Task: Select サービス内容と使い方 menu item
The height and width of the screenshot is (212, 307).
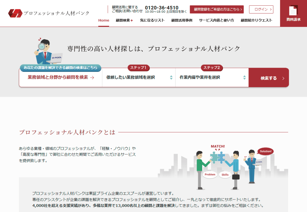Action: pyautogui.click(x=216, y=20)
